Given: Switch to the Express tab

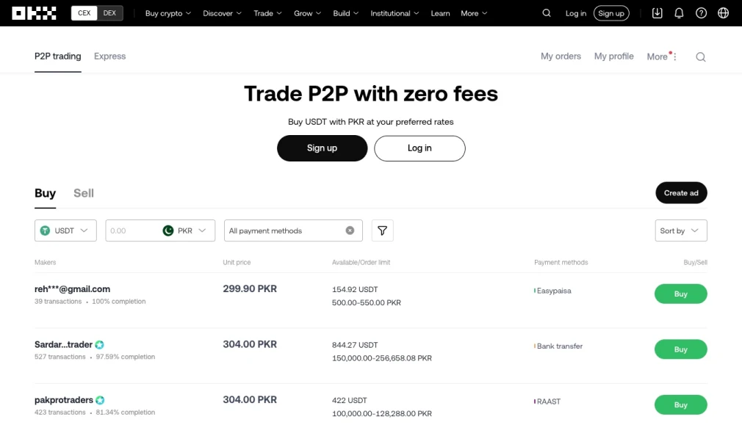Looking at the screenshot, I should [109, 57].
